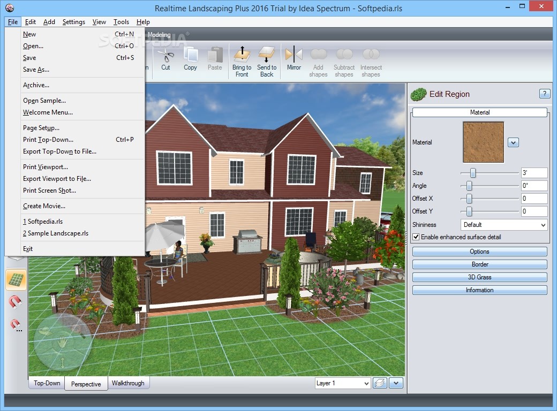Click the Size slider handle
The image size is (557, 411).
(473, 173)
